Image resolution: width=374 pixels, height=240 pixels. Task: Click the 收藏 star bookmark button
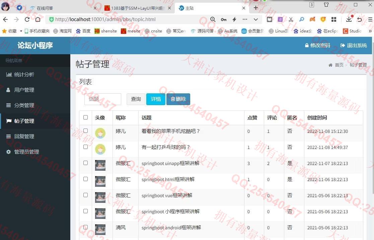coord(9,31)
